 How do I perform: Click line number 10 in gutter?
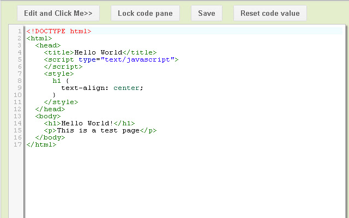[17, 95]
